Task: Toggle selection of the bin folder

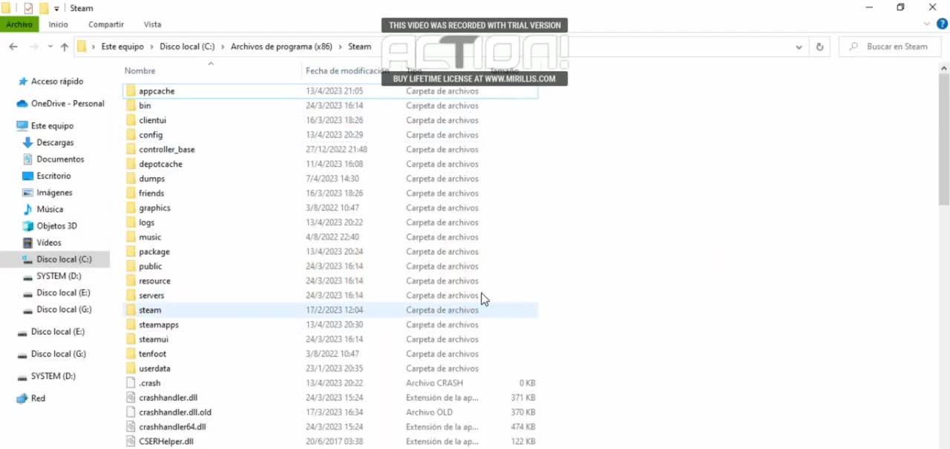Action: [145, 105]
